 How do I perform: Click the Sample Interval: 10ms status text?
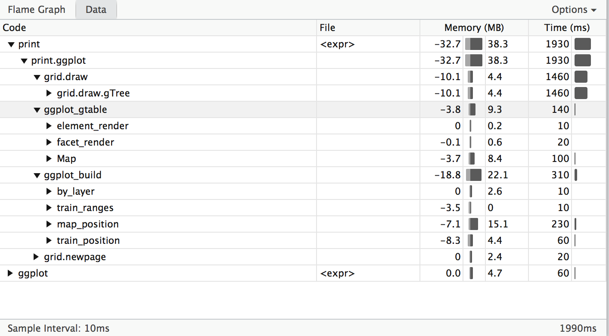pos(59,328)
